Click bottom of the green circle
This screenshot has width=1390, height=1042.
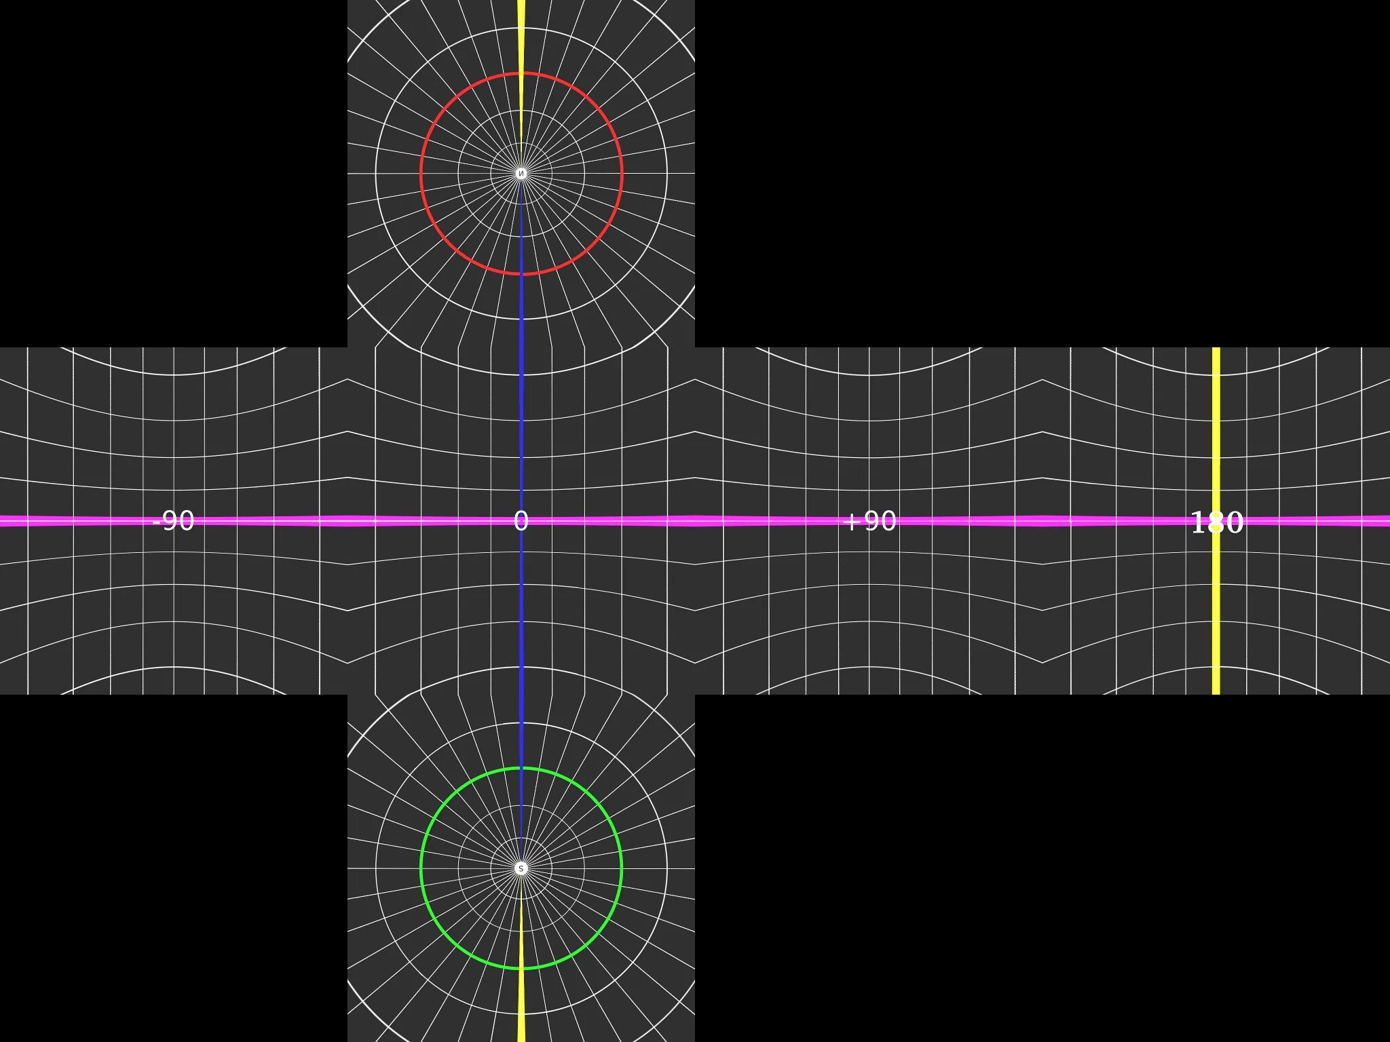521,969
